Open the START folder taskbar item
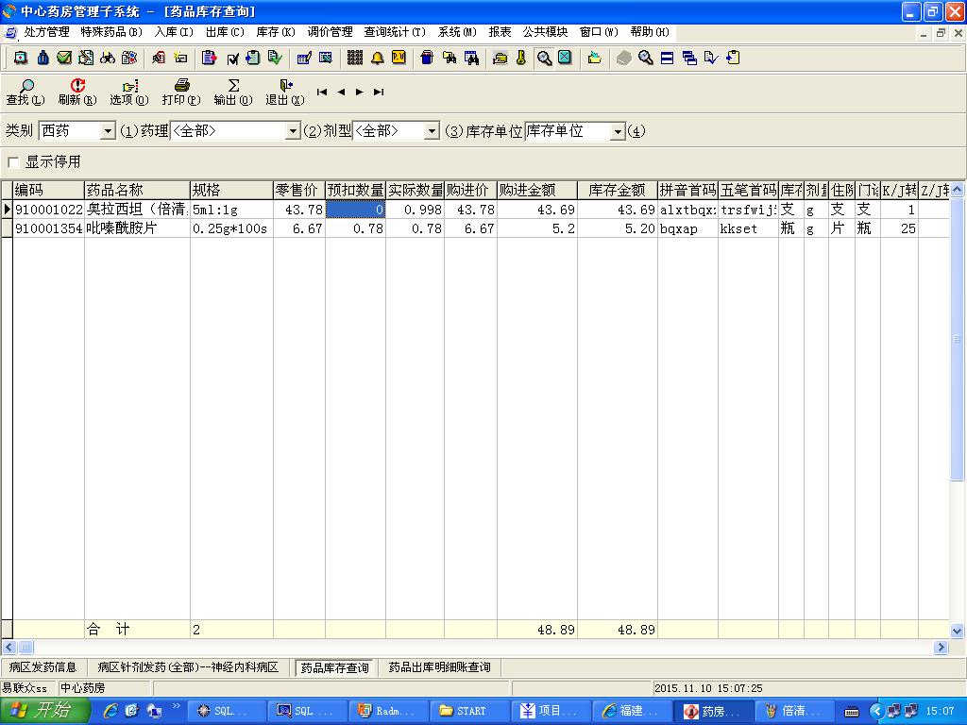 [x=470, y=711]
